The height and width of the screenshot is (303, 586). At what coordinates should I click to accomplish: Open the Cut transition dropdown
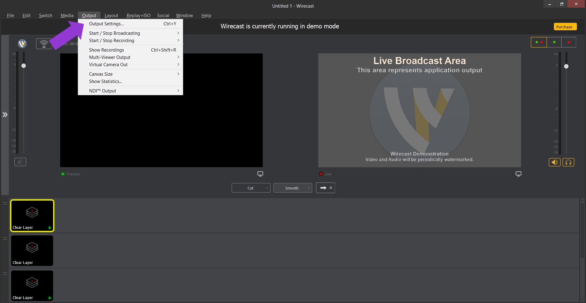click(x=250, y=188)
